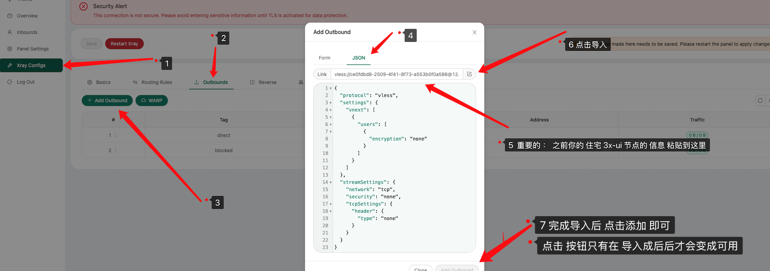The width and height of the screenshot is (770, 271).
Task: Close the Add Outbound dialog via X
Action: 474,33
